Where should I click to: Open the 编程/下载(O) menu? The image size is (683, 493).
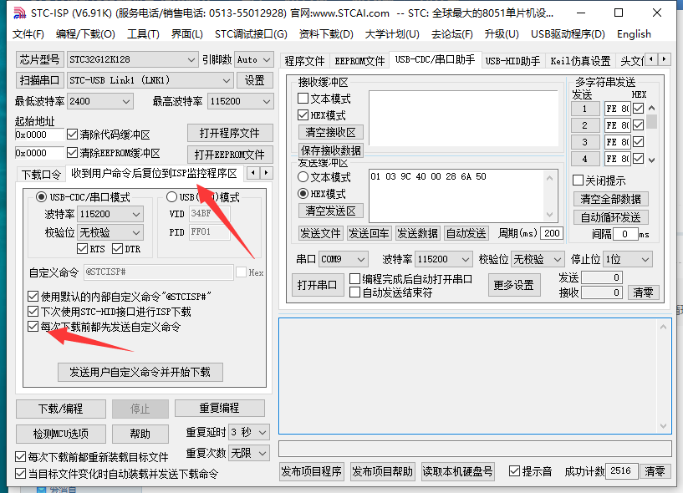85,34
